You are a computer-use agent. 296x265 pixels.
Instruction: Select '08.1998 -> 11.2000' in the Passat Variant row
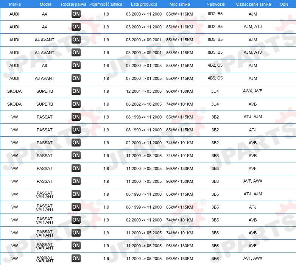[144, 194]
